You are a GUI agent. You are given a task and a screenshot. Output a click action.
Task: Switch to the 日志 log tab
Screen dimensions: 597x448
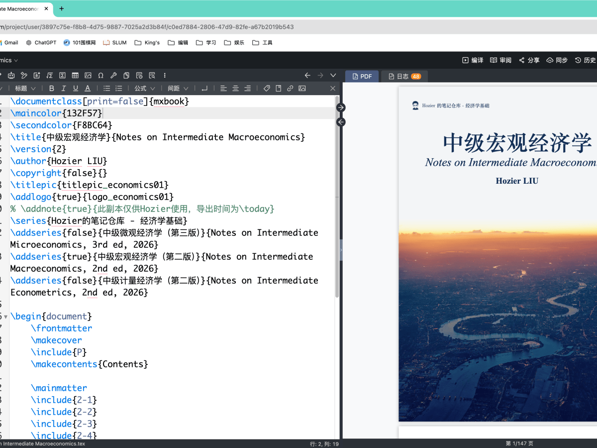click(404, 76)
